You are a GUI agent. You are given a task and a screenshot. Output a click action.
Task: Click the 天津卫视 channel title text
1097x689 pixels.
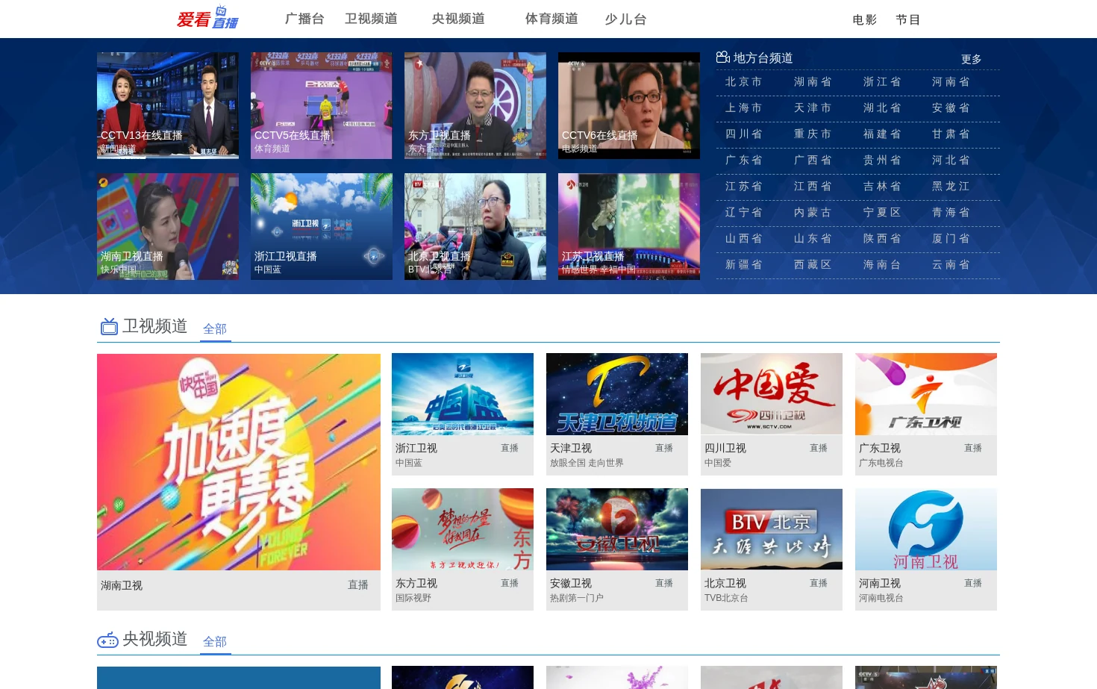(571, 449)
